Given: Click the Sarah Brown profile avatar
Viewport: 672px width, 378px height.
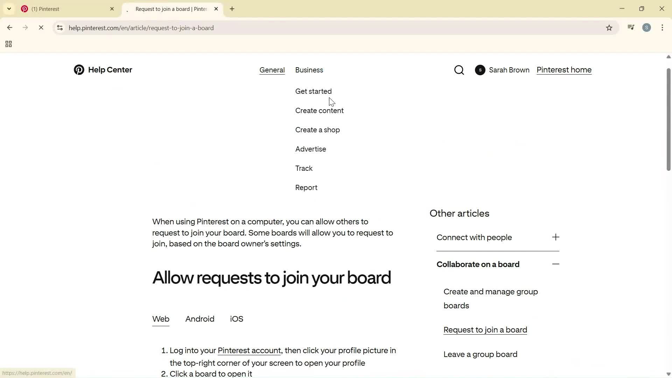Looking at the screenshot, I should pyautogui.click(x=480, y=70).
